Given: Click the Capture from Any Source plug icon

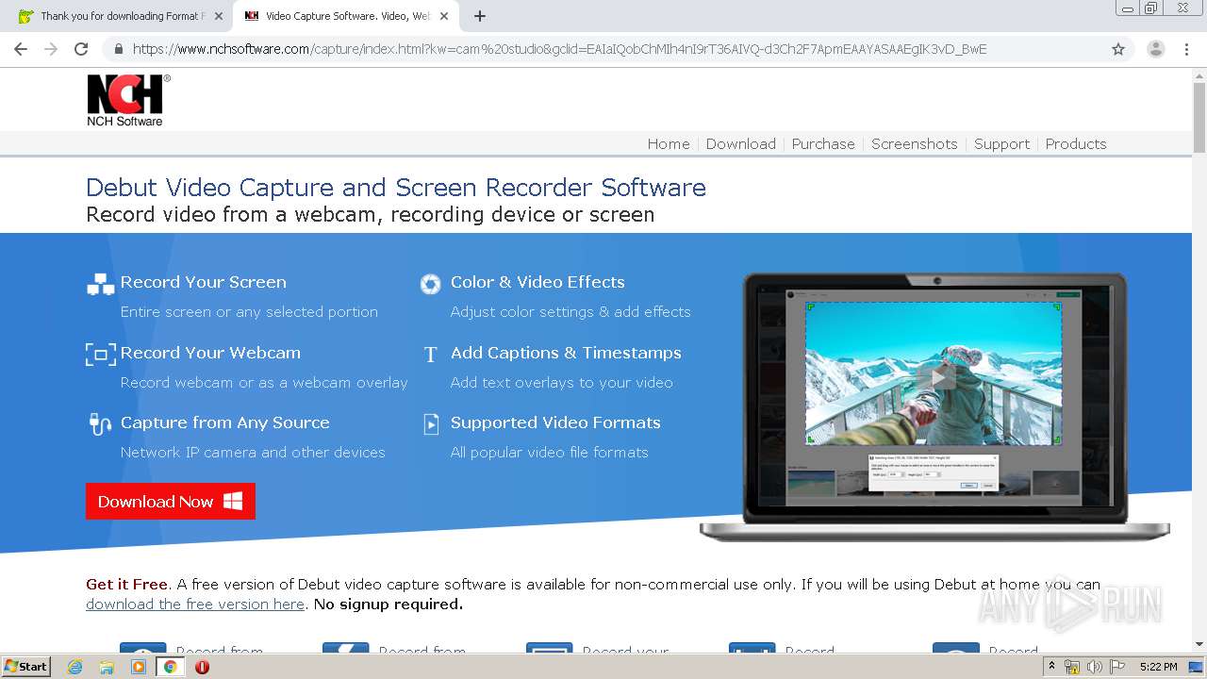Looking at the screenshot, I should [x=100, y=424].
